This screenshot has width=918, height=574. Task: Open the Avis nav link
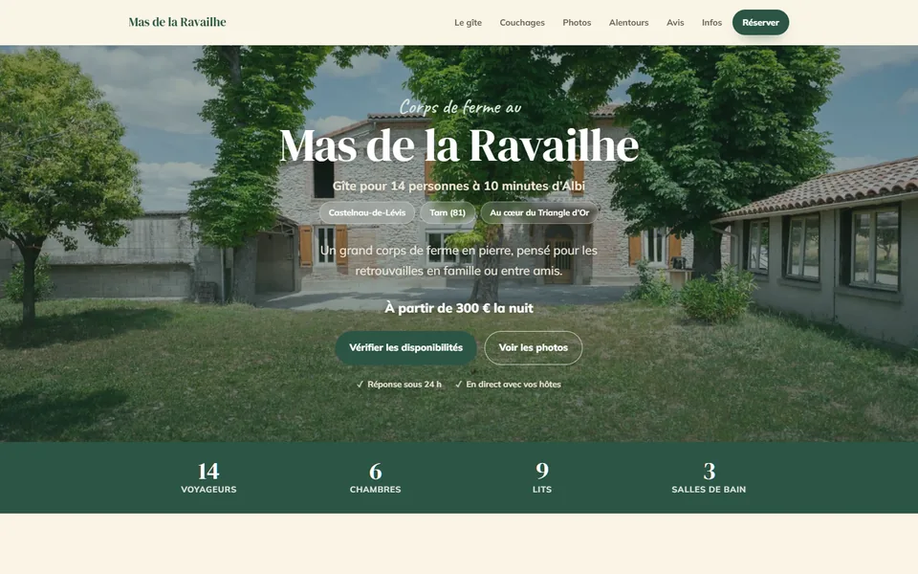(675, 22)
